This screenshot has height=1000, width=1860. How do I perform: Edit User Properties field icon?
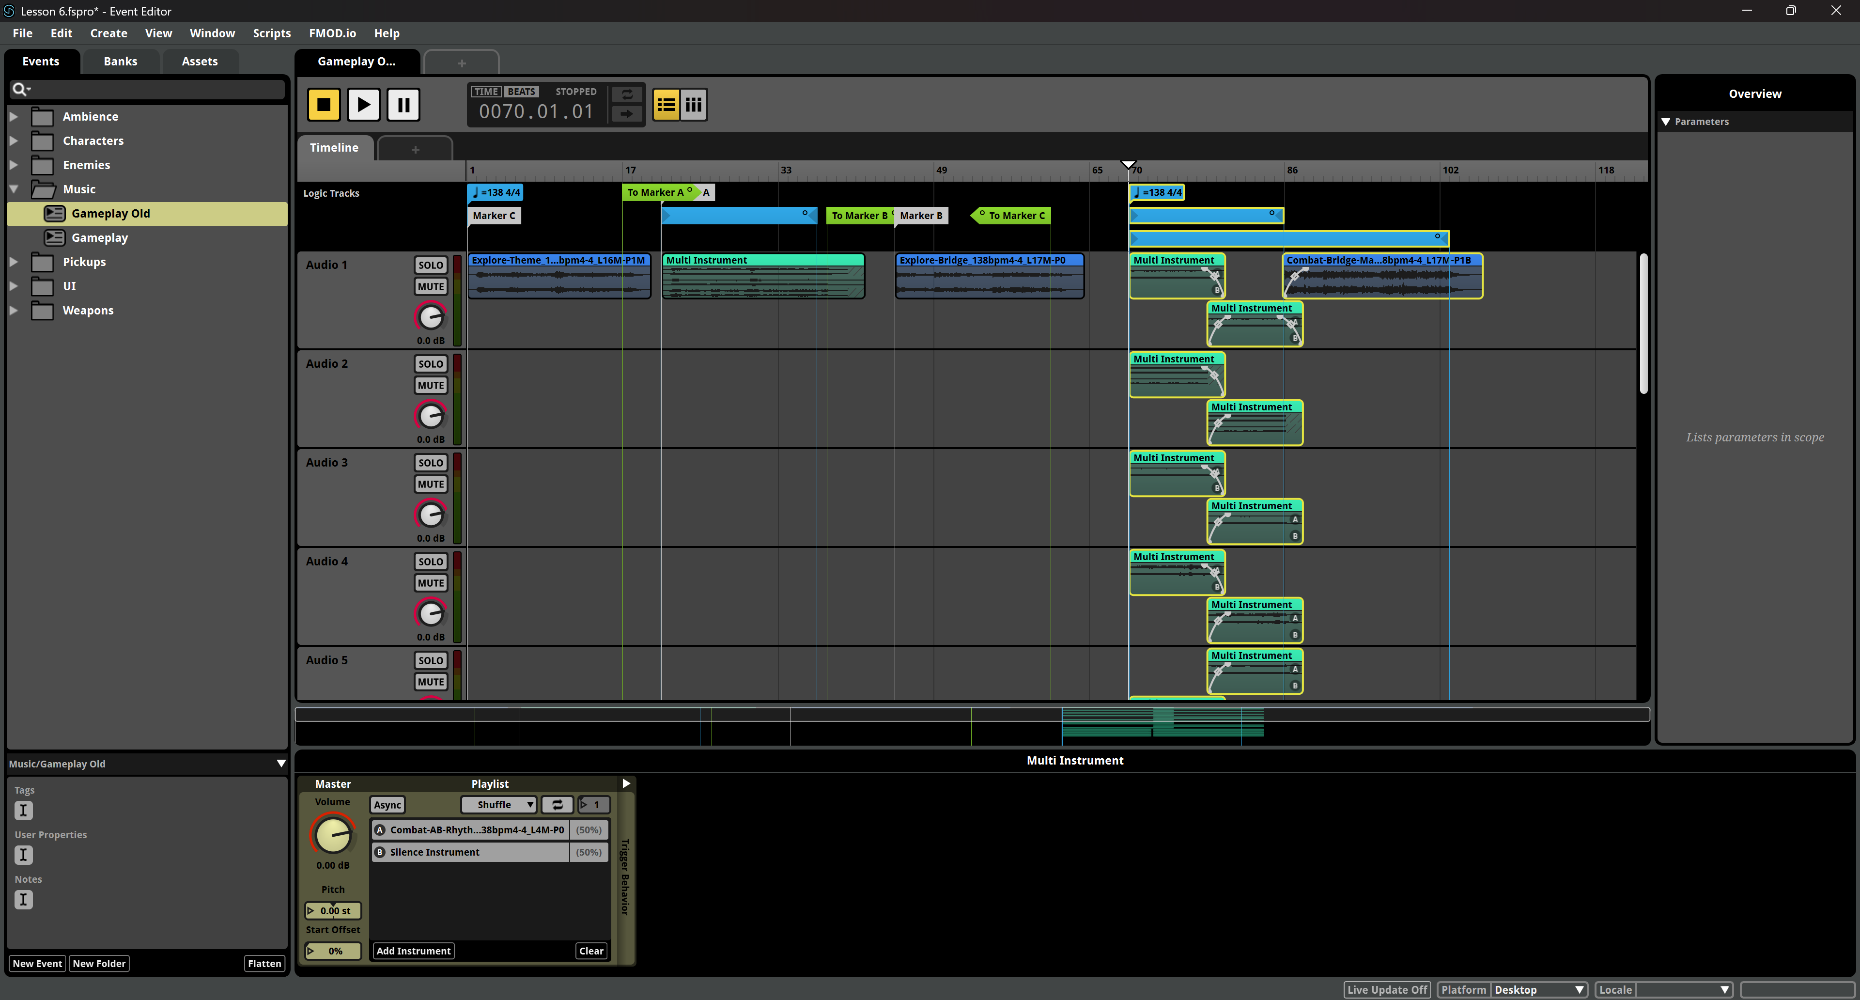tap(24, 855)
